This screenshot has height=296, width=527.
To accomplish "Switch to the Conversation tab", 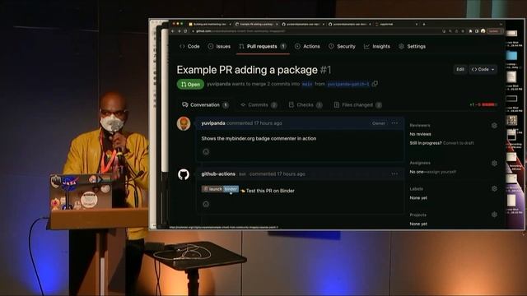I will click(205, 105).
